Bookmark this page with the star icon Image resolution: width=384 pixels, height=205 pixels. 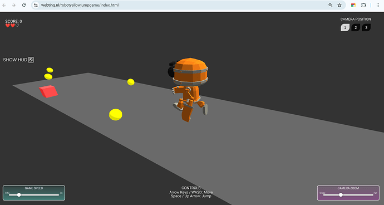pyautogui.click(x=339, y=5)
